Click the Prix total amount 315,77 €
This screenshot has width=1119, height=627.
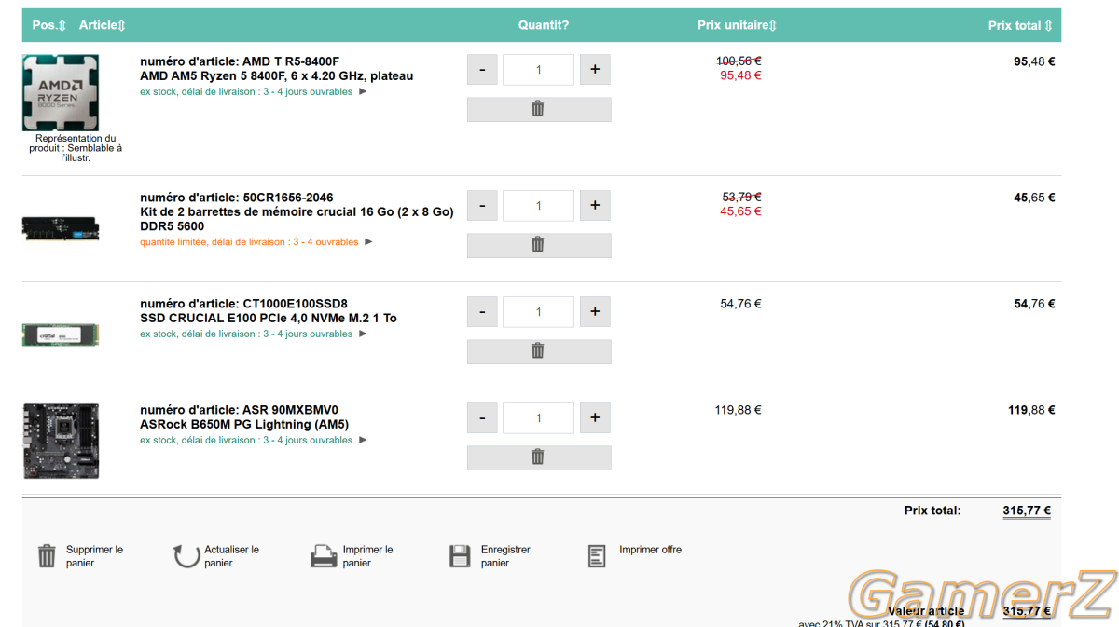point(1027,511)
